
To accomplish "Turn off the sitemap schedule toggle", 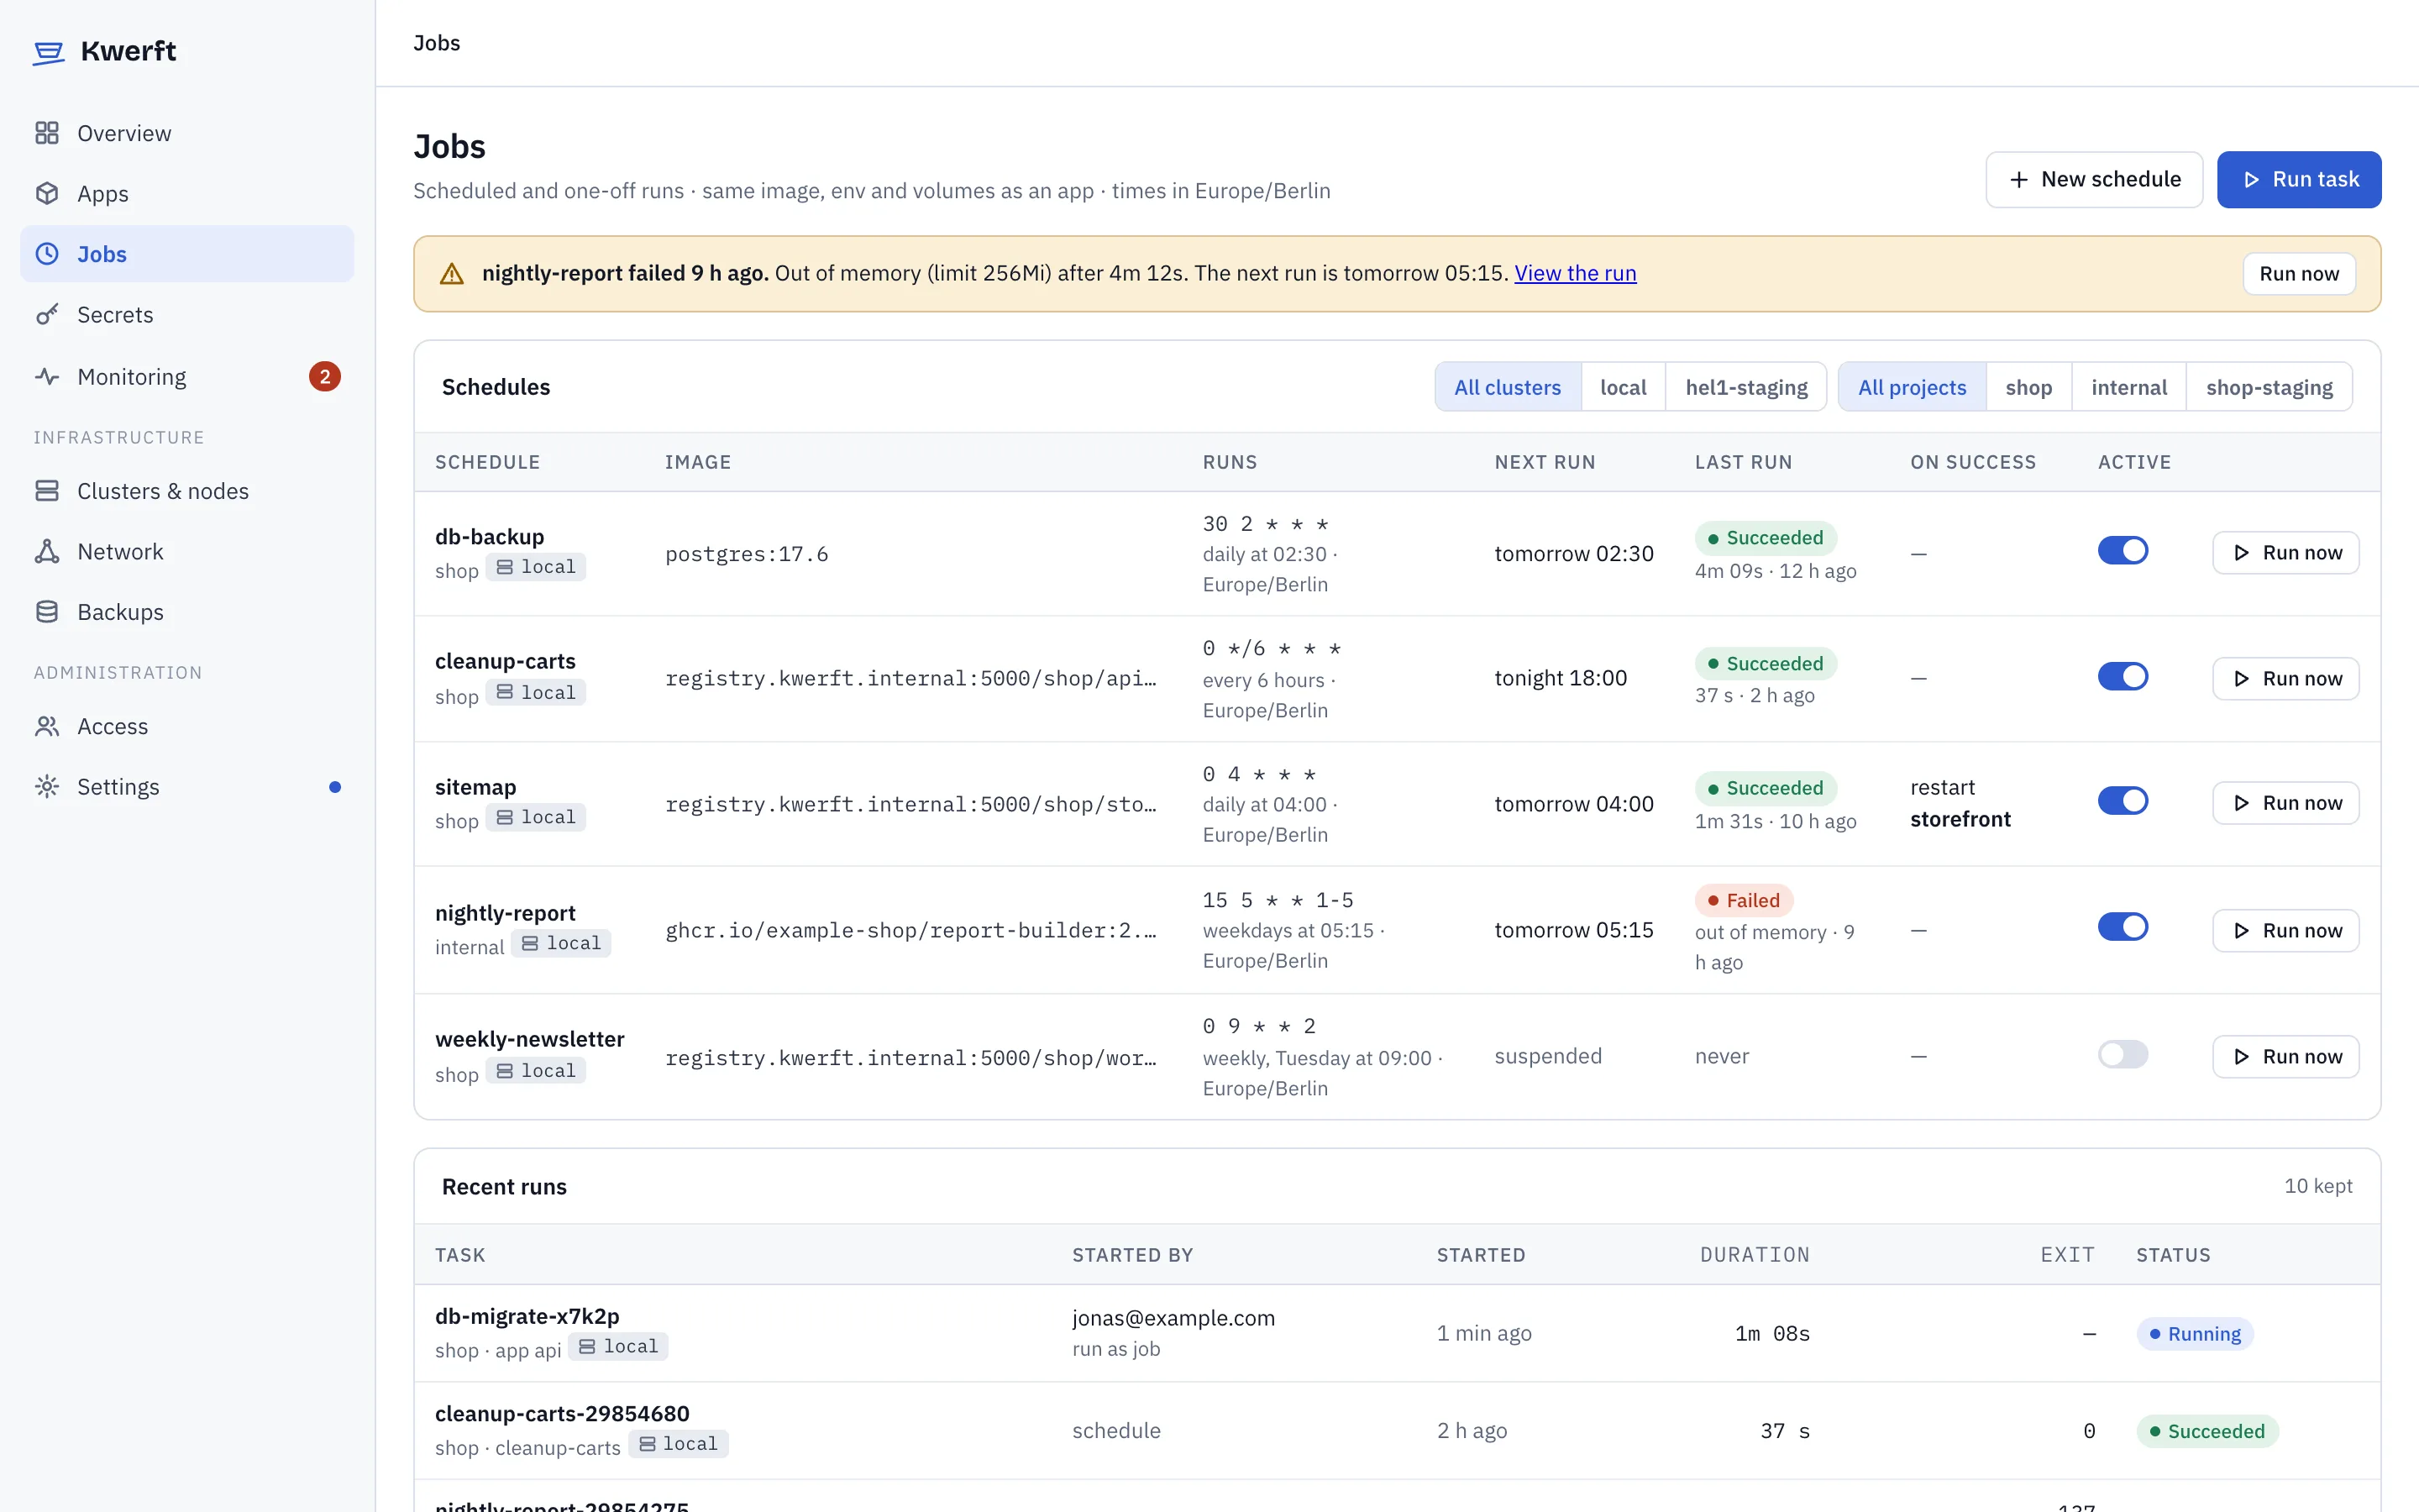I will point(2123,801).
